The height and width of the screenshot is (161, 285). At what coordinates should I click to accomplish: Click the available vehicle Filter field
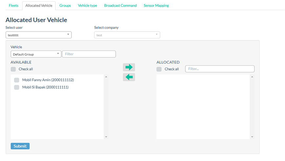click(89, 54)
